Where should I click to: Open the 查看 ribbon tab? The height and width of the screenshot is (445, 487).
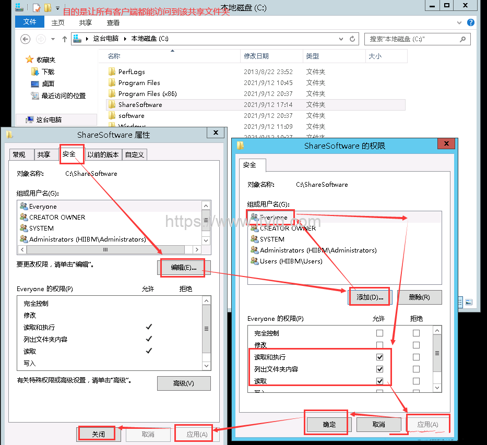113,22
